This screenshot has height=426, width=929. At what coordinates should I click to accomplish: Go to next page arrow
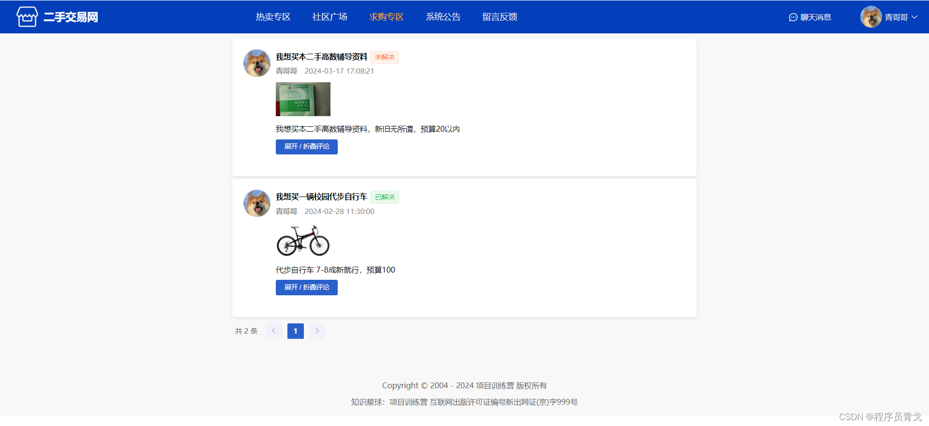click(x=317, y=331)
